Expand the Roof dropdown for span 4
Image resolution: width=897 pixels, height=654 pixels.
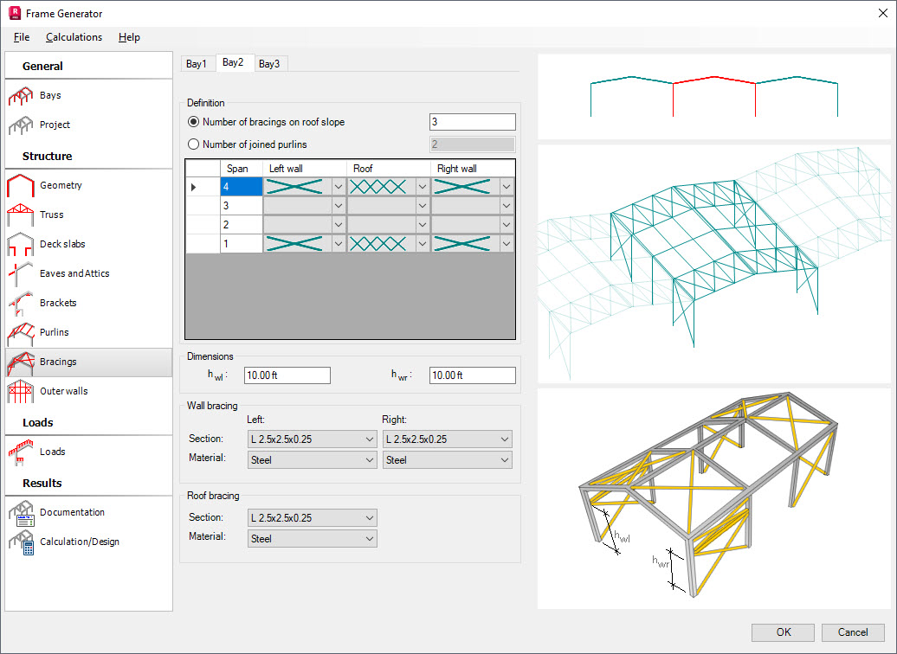424,186
